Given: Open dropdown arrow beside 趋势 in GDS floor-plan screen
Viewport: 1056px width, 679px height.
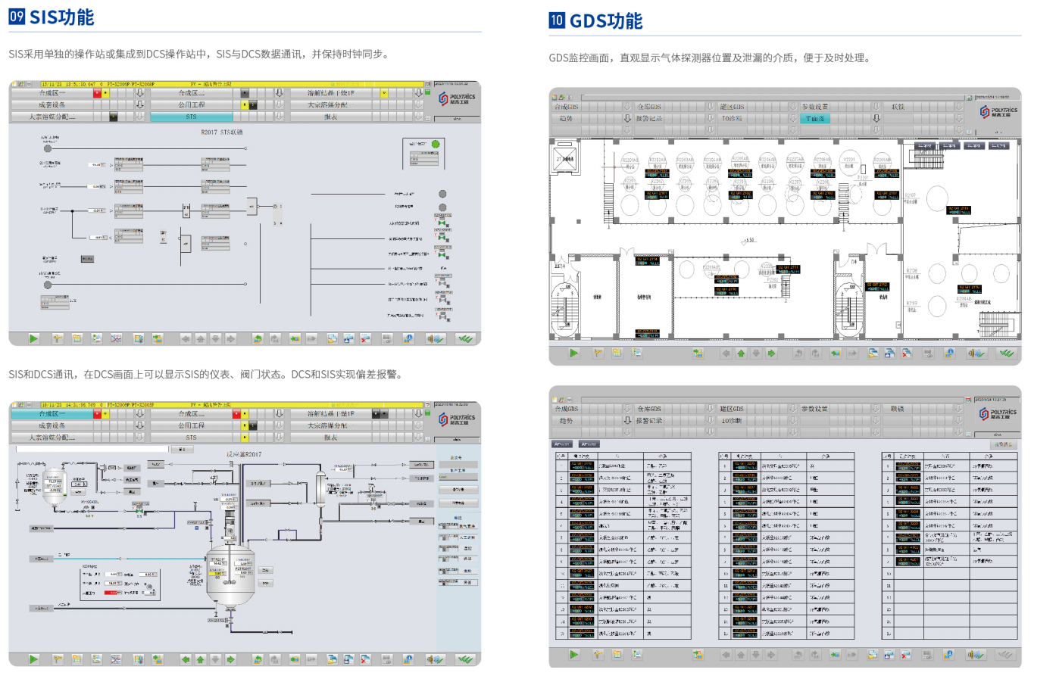Looking at the screenshot, I should [627, 118].
